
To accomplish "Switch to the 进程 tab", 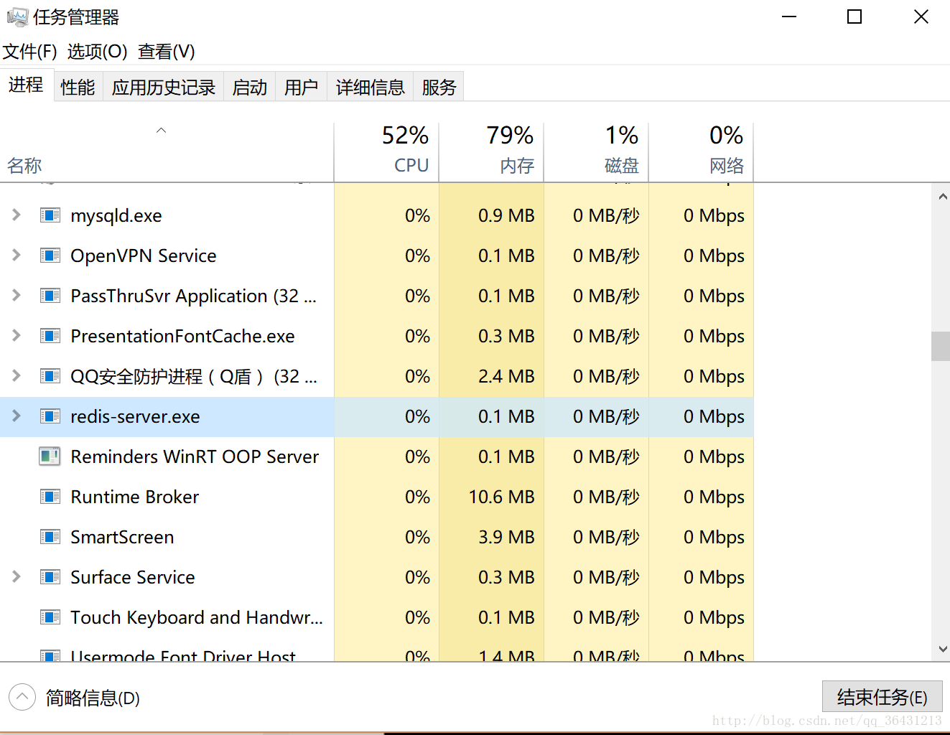I will [x=27, y=85].
